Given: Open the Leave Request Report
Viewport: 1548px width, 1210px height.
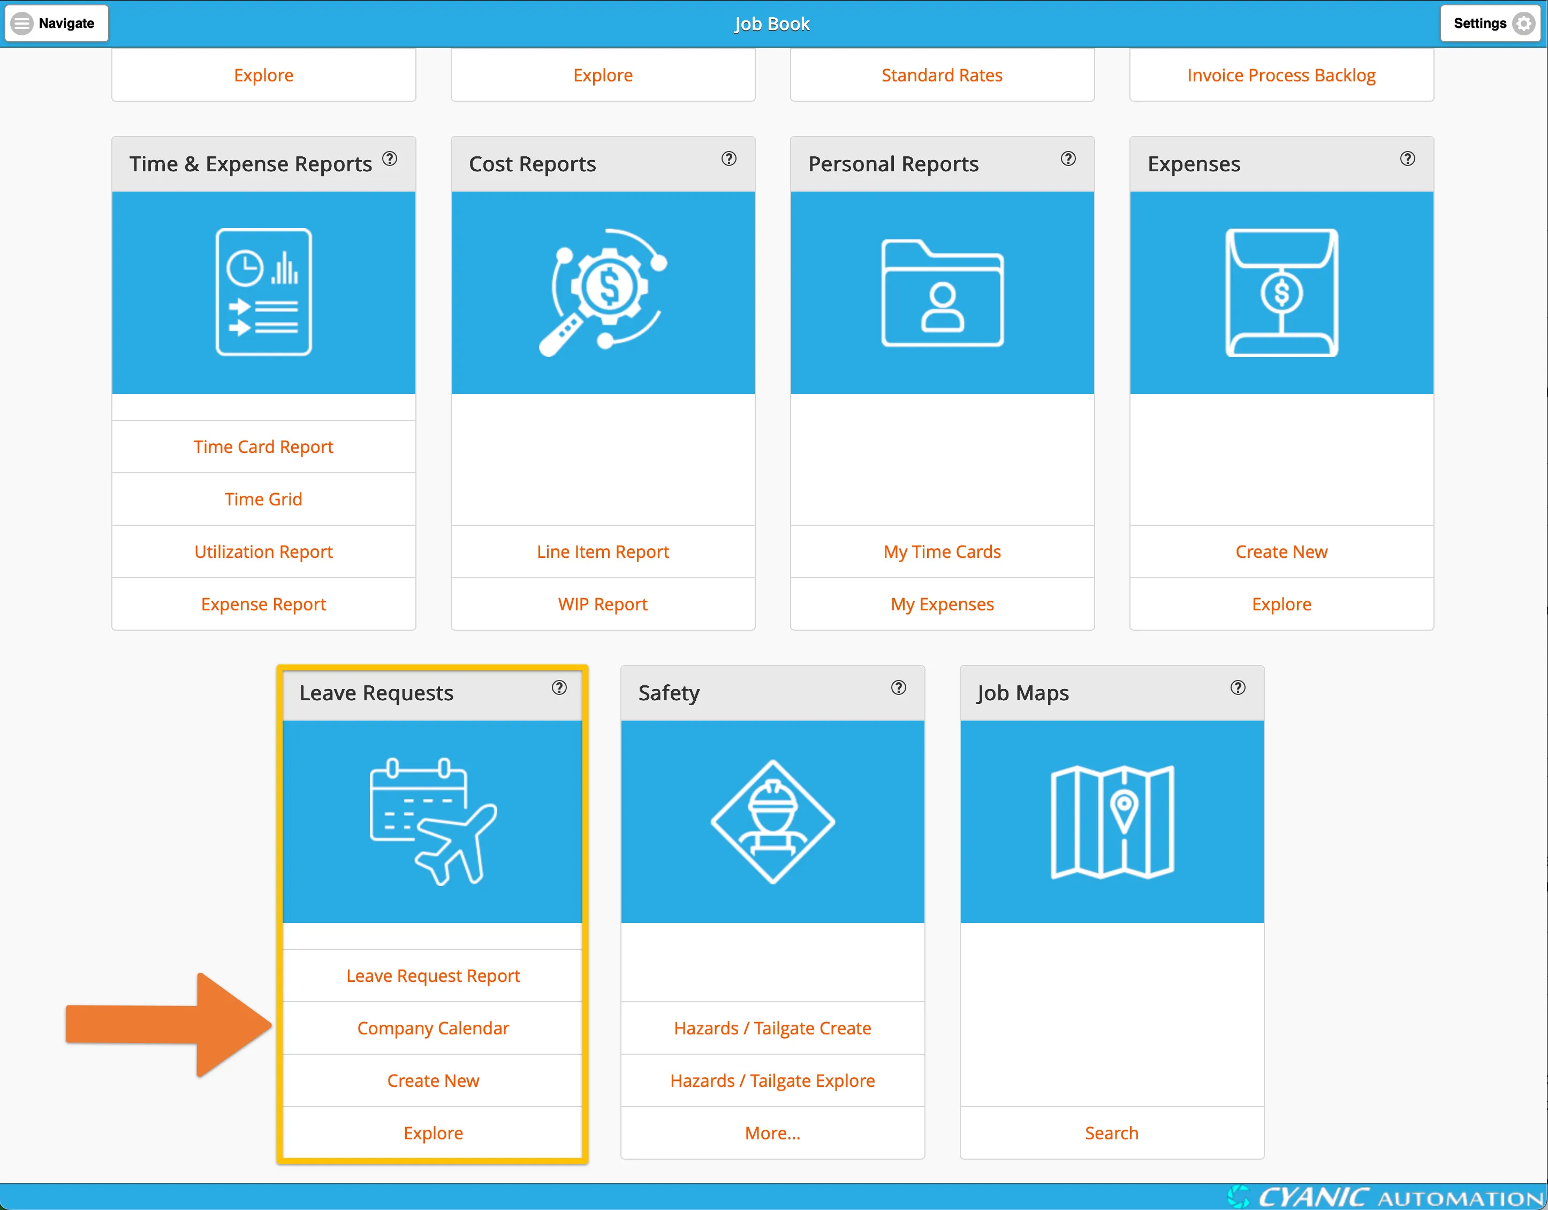Looking at the screenshot, I should pyautogui.click(x=433, y=975).
